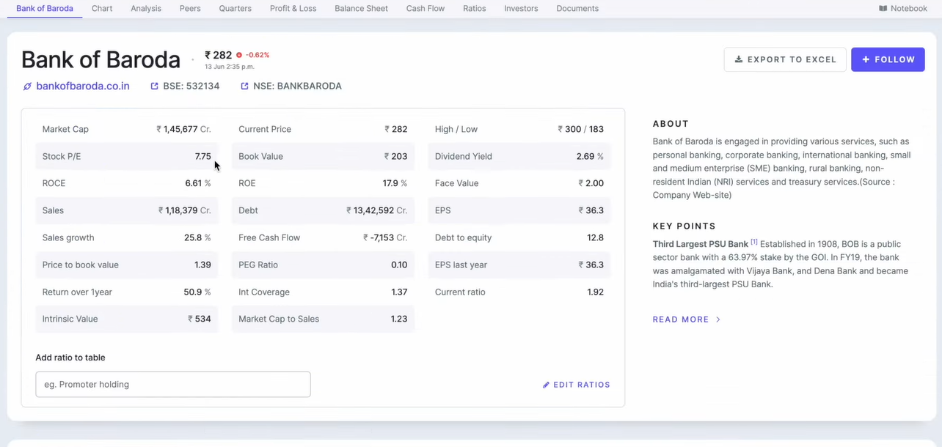Open the Balance Sheet tab
942x447 pixels.
point(361,9)
